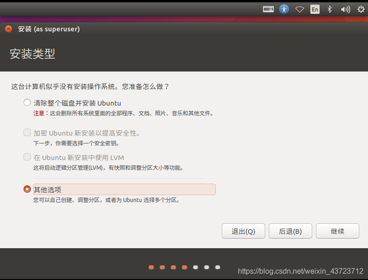Click the 继续 button
The image size is (368, 280).
point(338,231)
